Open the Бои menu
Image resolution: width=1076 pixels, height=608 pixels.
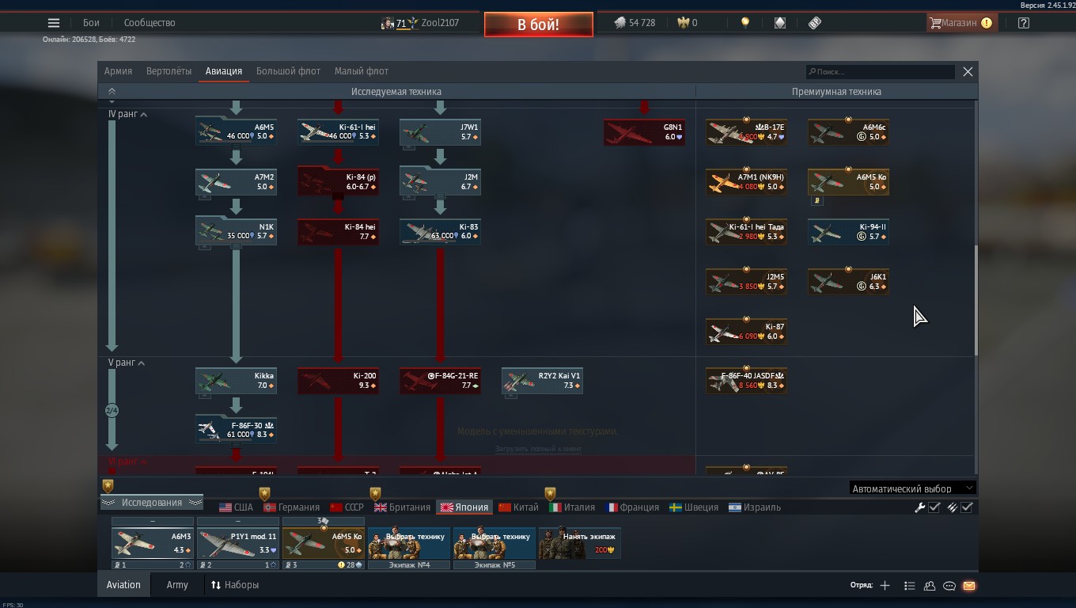click(x=91, y=23)
